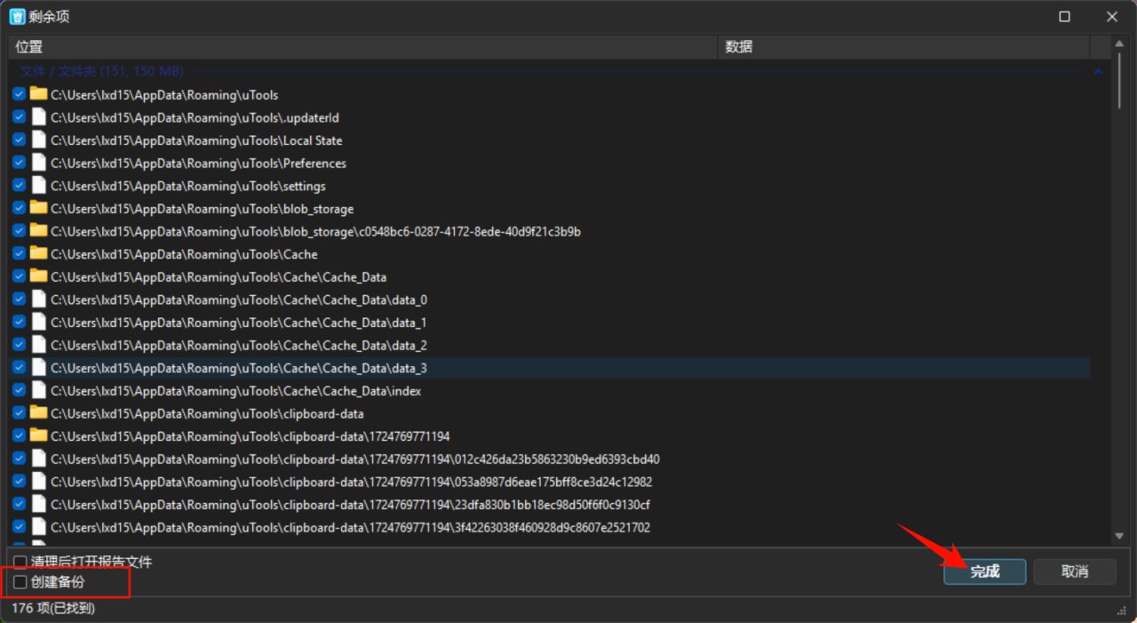Select the blob_storage folder icon
The image size is (1137, 623).
click(x=38, y=208)
